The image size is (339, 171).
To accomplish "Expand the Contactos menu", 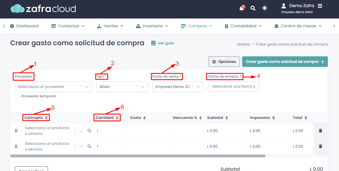I will click(68, 26).
